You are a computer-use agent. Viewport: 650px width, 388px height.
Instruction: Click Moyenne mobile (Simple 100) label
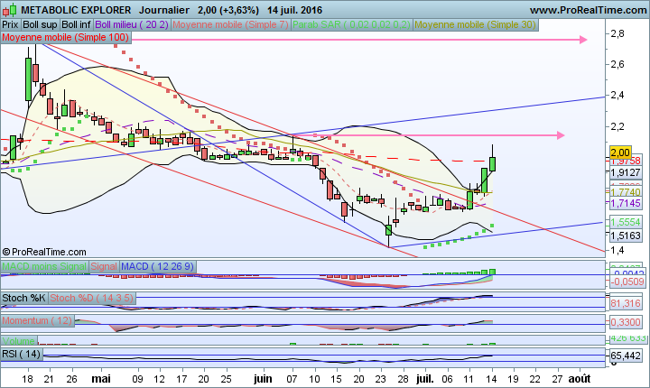point(66,38)
